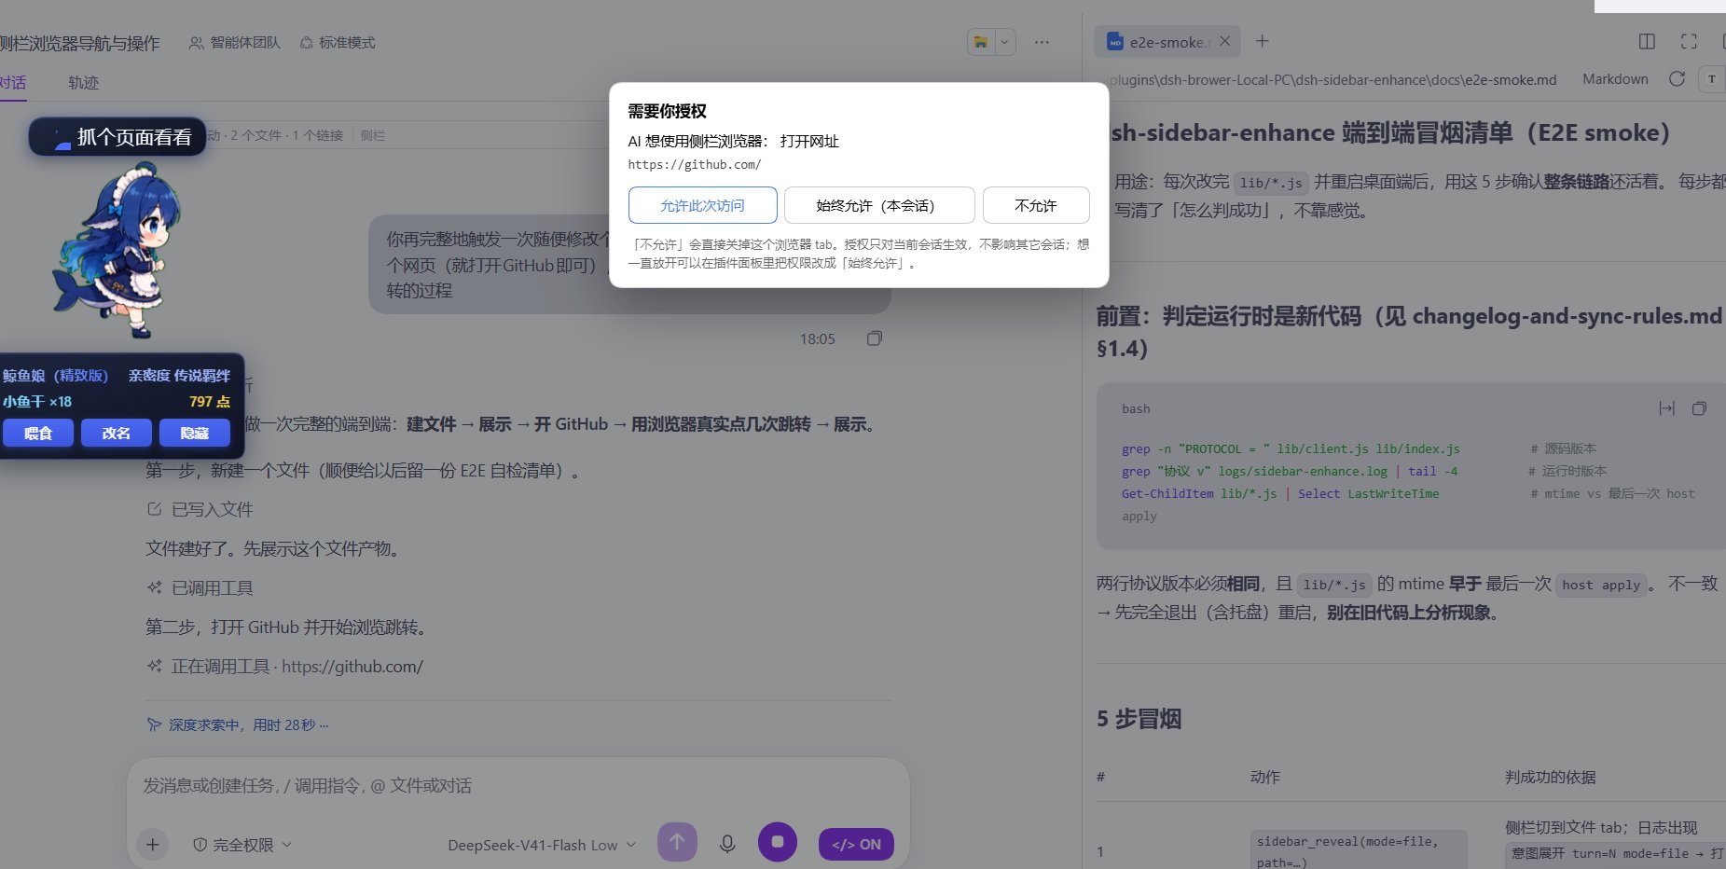The height and width of the screenshot is (869, 1726).
Task: Select the e2e-smoke file tab
Action: pos(1167,42)
